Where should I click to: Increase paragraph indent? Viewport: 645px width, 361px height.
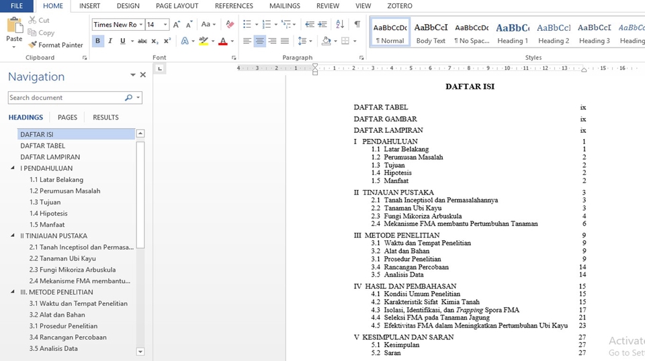pos(322,25)
